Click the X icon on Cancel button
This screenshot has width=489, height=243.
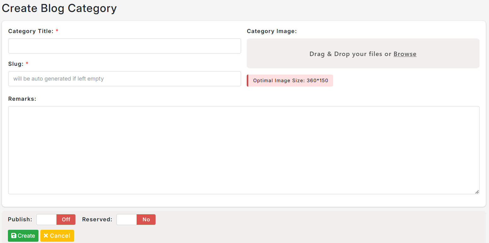pos(46,236)
